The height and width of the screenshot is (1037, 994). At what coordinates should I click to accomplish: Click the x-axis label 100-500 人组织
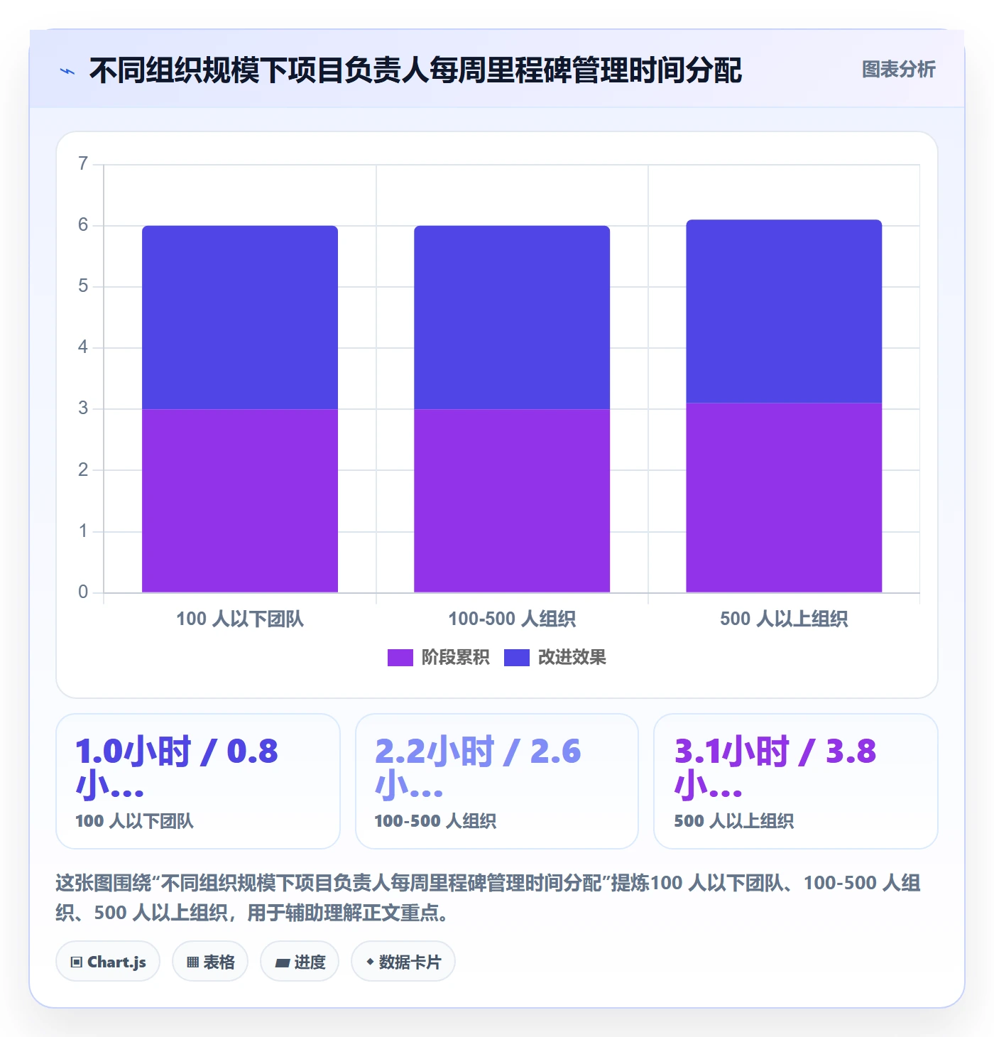click(512, 619)
